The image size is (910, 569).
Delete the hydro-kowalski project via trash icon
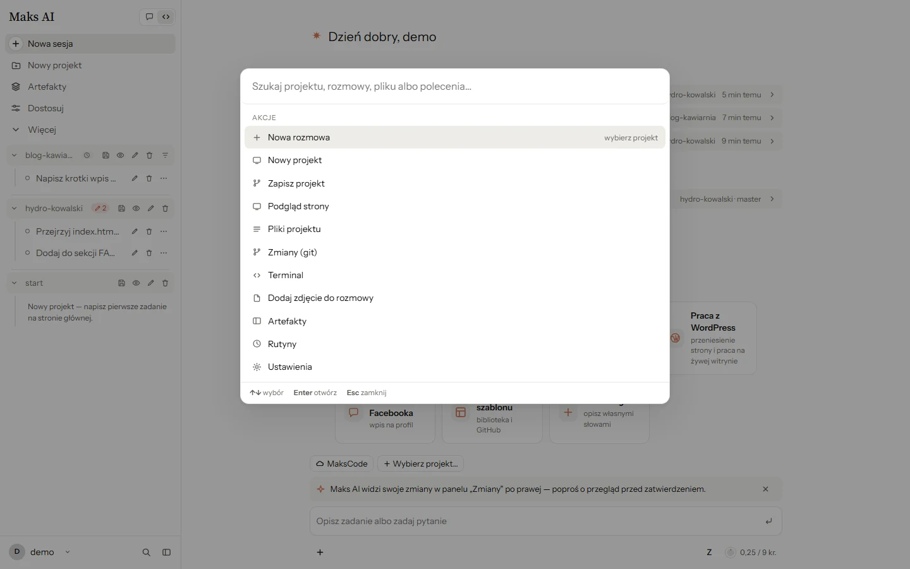coord(165,209)
